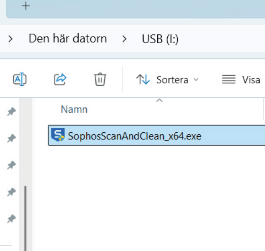Click the sidebar vertical scrollbar

(25, 216)
